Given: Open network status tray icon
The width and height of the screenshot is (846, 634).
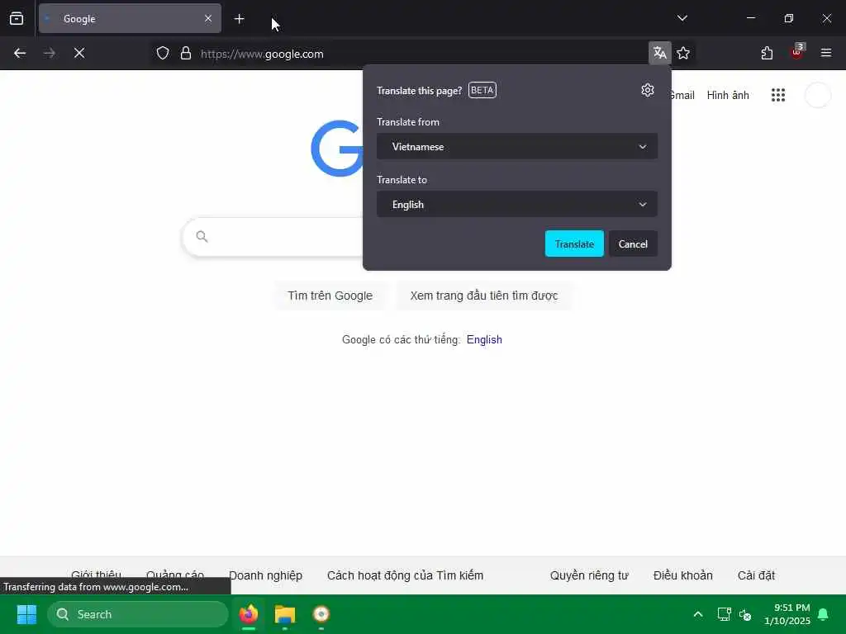Looking at the screenshot, I should click(x=724, y=614).
